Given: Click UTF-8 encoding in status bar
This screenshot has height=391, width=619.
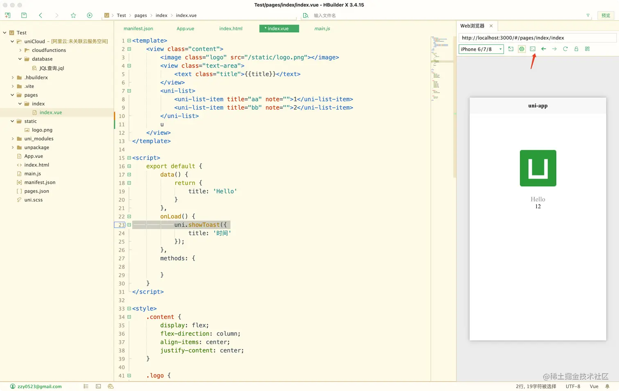Looking at the screenshot, I should point(573,387).
